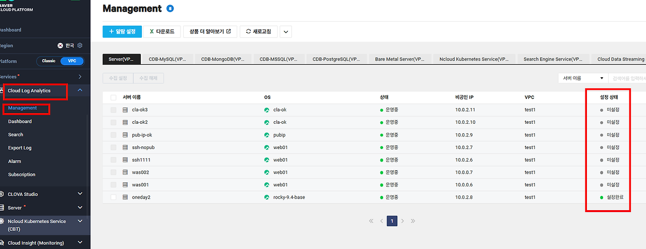Open the Search menu item
Image resolution: width=646 pixels, height=249 pixels.
pos(16,135)
